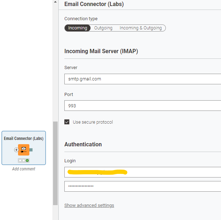Click the Use secure protocol label text
Screen dimensions: 221x220
[93, 122]
